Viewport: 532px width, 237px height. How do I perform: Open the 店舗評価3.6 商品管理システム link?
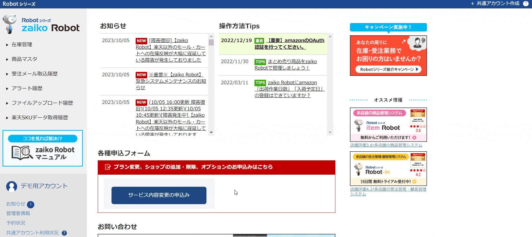(x=386, y=145)
